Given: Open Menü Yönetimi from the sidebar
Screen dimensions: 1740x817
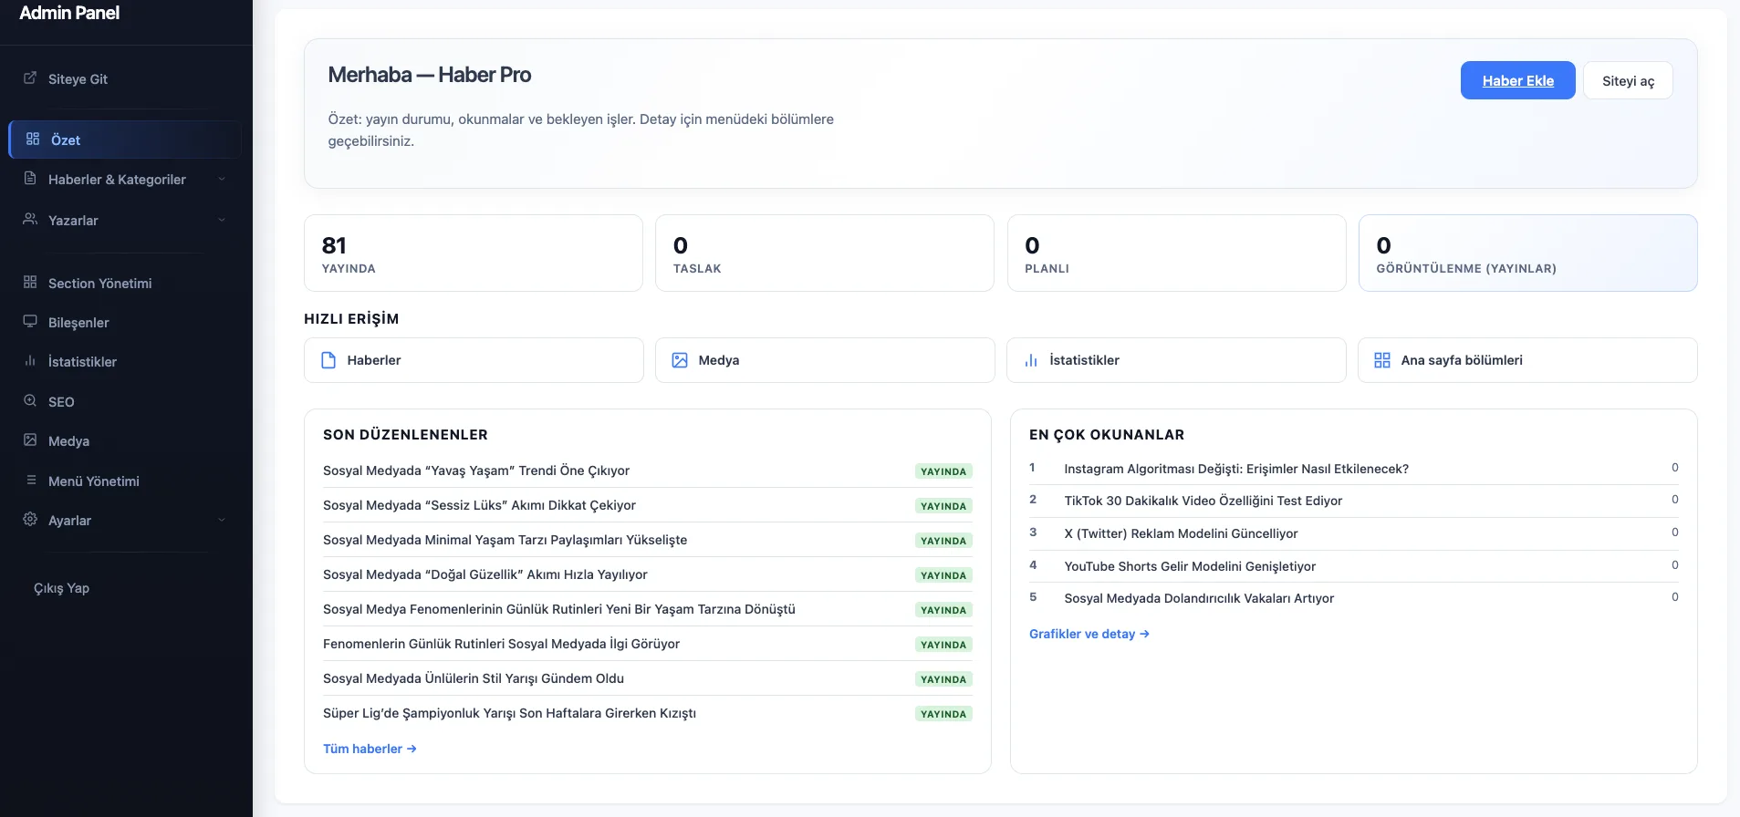Looking at the screenshot, I should tap(93, 481).
